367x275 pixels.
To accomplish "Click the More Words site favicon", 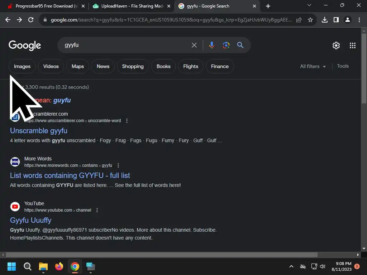I will point(15,162).
